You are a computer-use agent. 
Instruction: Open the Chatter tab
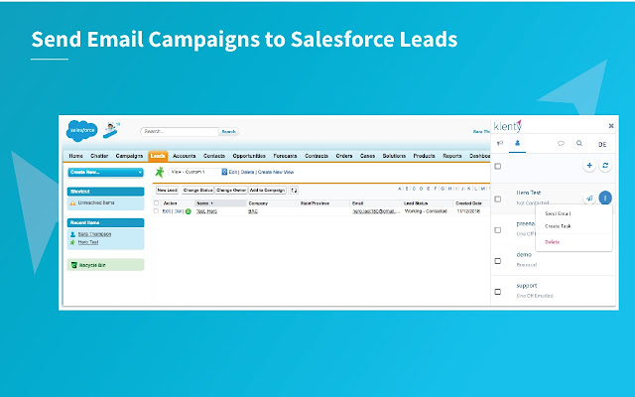99,156
